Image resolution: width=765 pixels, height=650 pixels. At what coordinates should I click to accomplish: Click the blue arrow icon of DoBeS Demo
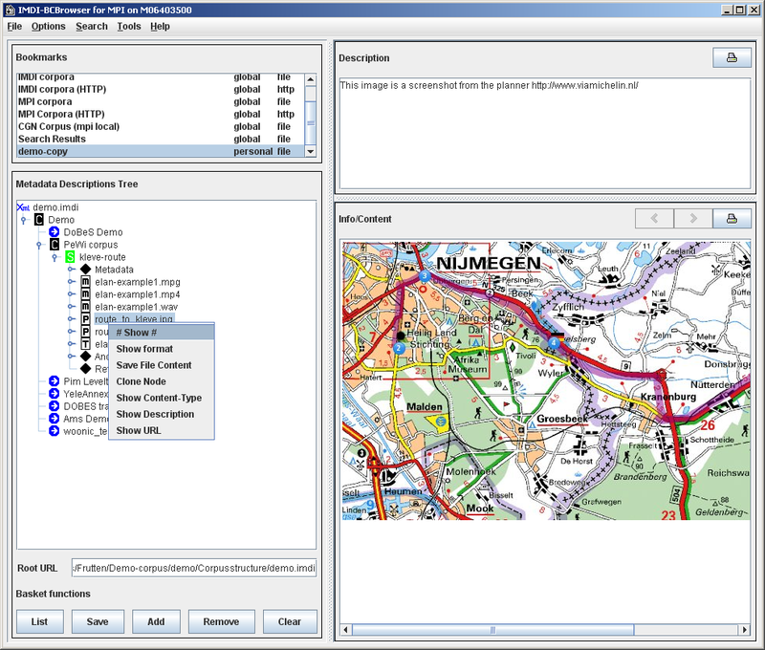pyautogui.click(x=55, y=232)
